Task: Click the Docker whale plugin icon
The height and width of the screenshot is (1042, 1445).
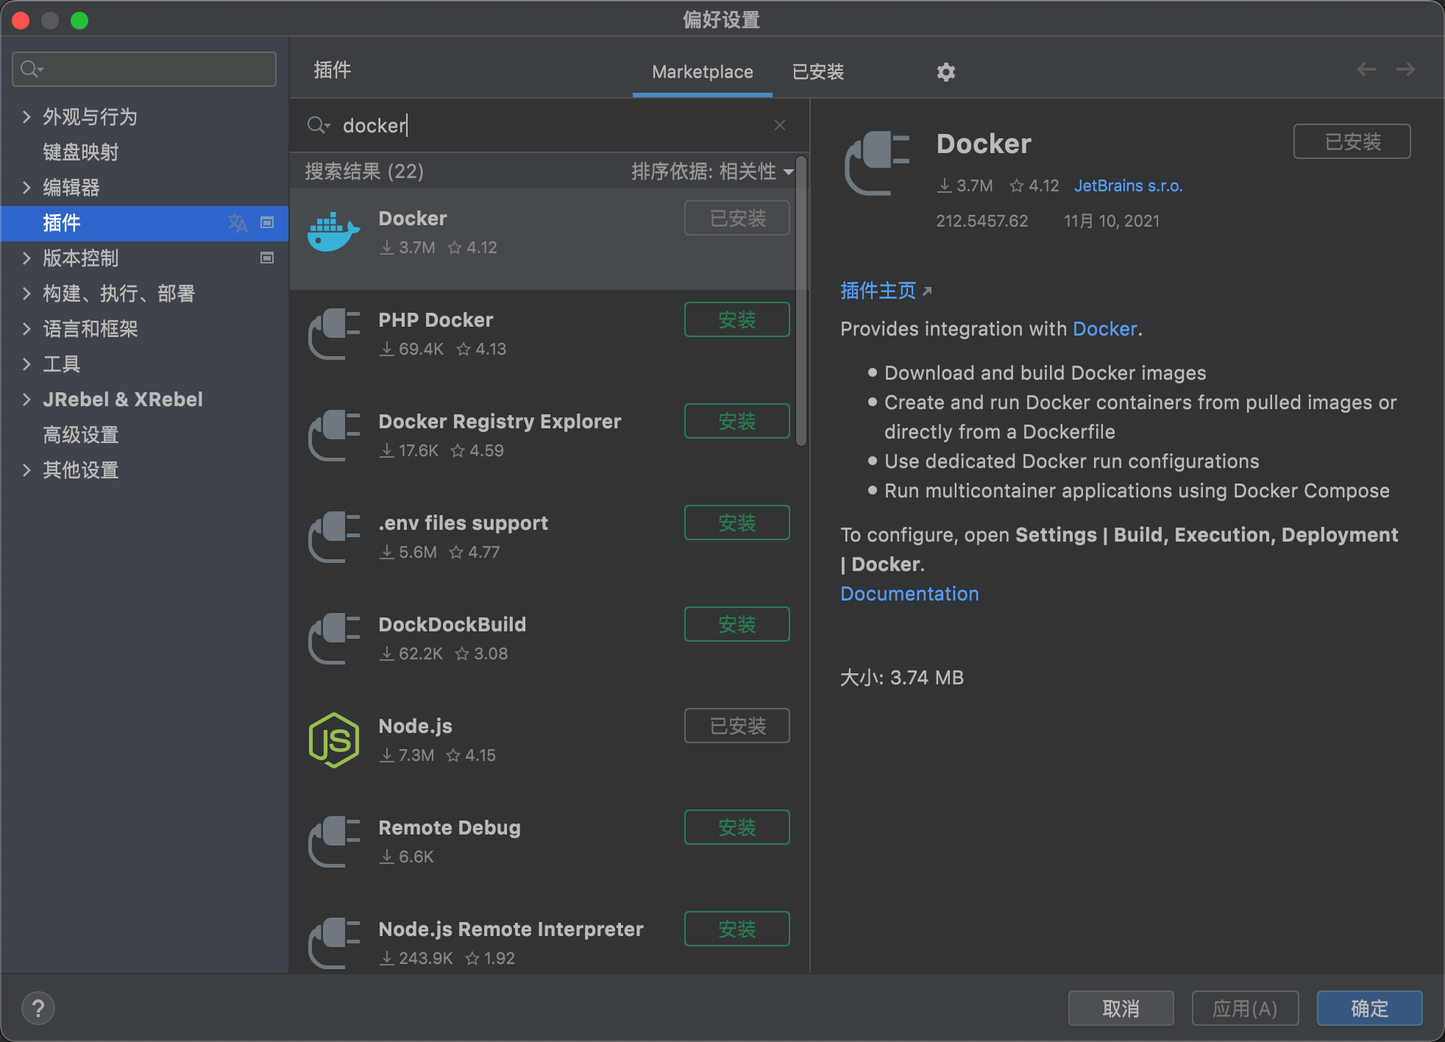Action: pos(333,233)
